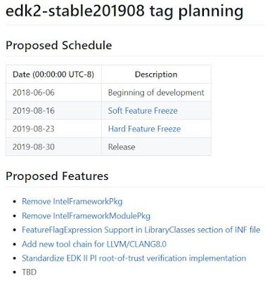Click the 2019-08-30 release date cell
The image size is (265, 281).
click(x=53, y=147)
